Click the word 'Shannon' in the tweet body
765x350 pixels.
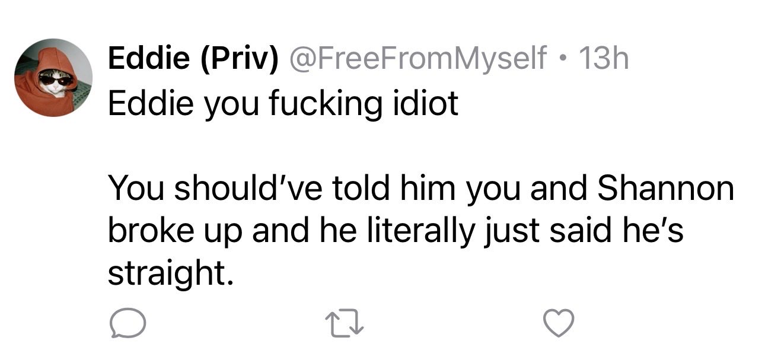tap(665, 189)
